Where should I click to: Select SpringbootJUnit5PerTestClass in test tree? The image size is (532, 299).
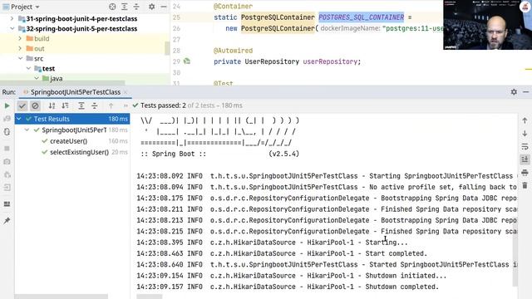point(74,130)
